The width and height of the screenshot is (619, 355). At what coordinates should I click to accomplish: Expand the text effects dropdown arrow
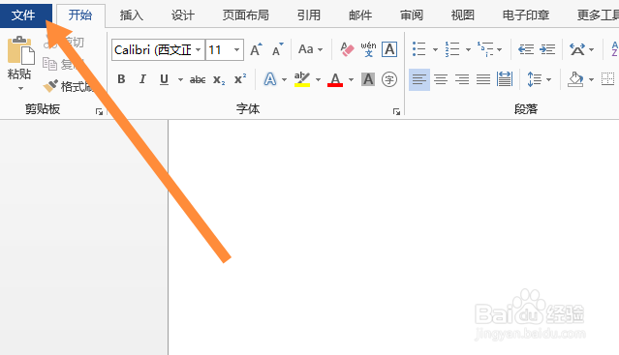284,80
